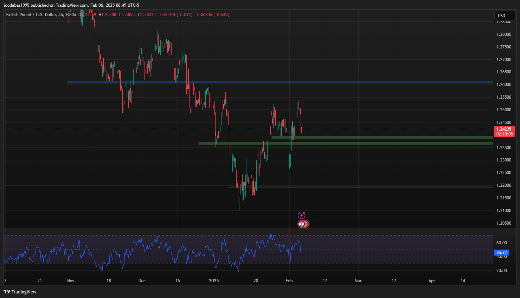Click the 1.23000 price axis label
The height and width of the screenshot is (298, 520).
point(503,160)
